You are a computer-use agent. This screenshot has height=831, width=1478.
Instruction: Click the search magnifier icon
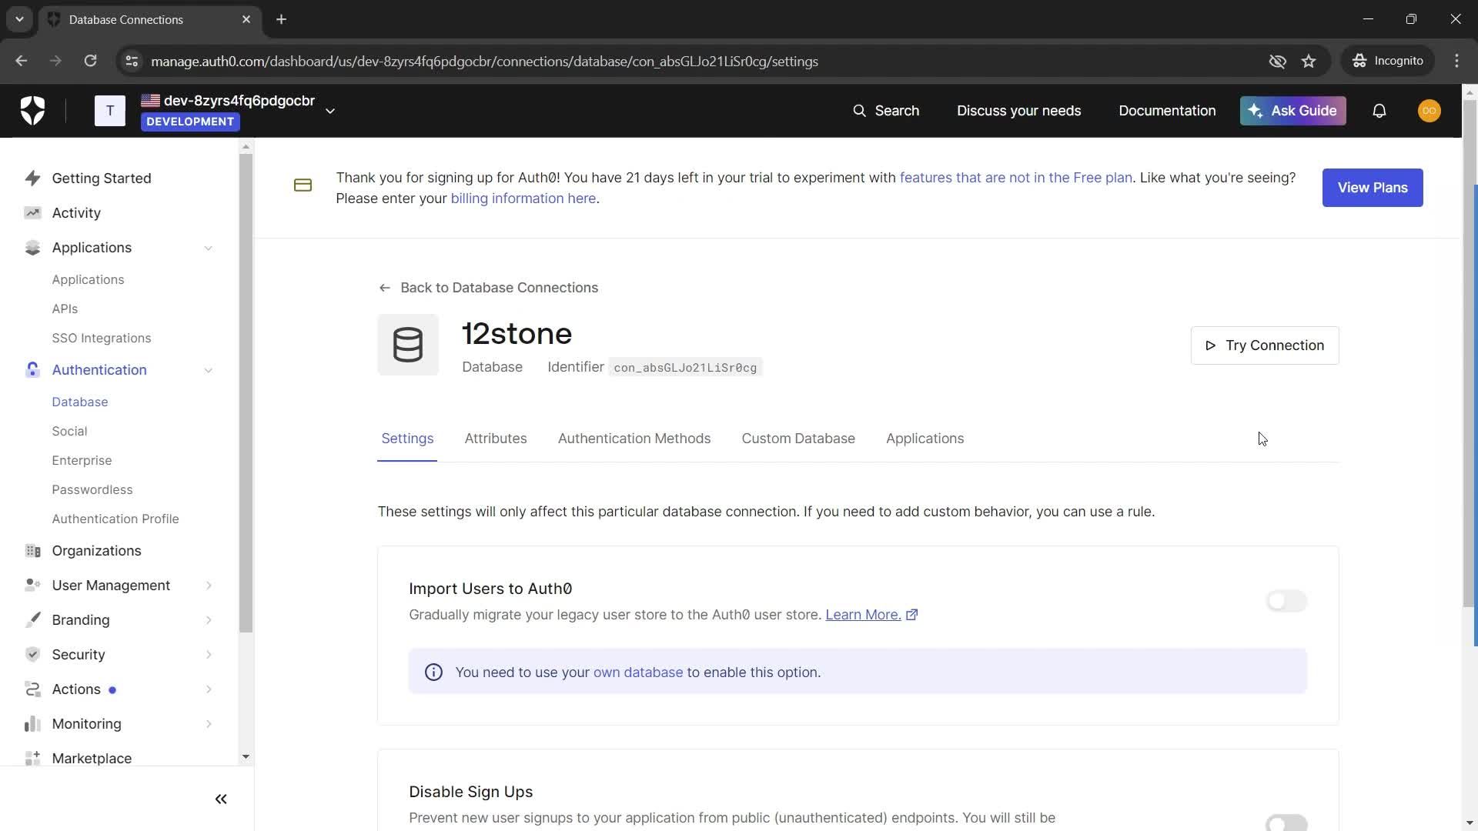pyautogui.click(x=859, y=111)
